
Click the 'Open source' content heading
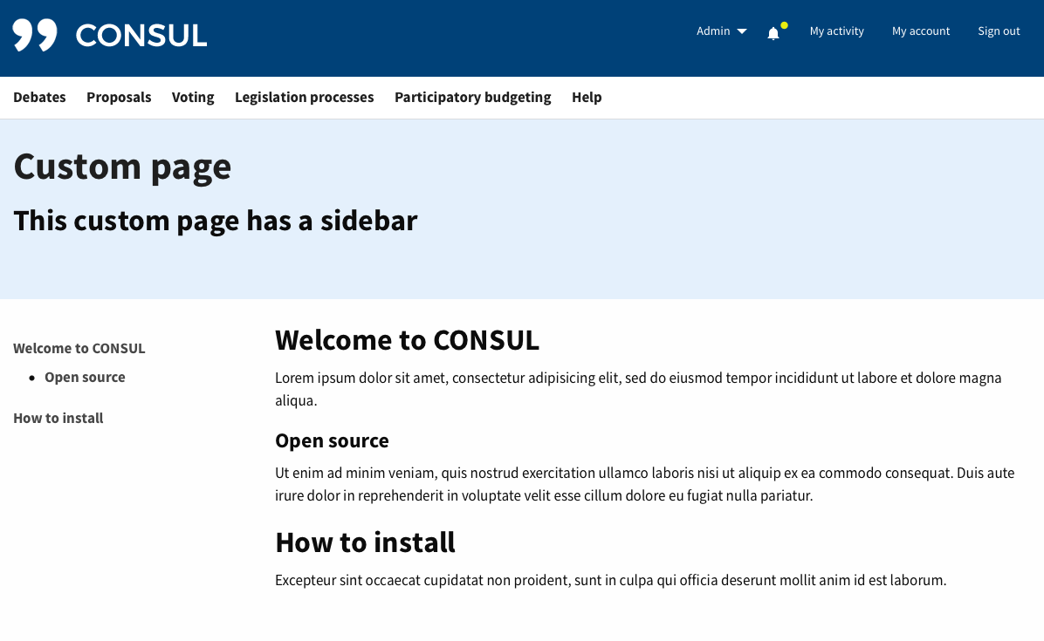332,441
